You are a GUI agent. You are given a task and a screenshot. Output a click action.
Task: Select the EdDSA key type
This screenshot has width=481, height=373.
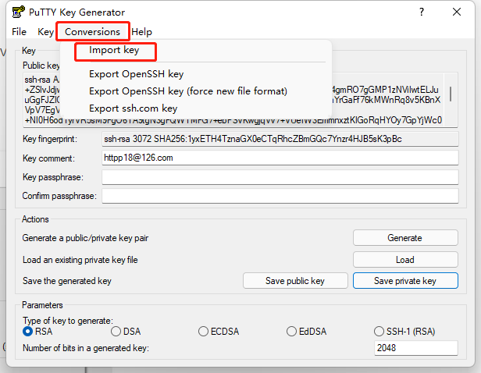[x=306, y=332]
